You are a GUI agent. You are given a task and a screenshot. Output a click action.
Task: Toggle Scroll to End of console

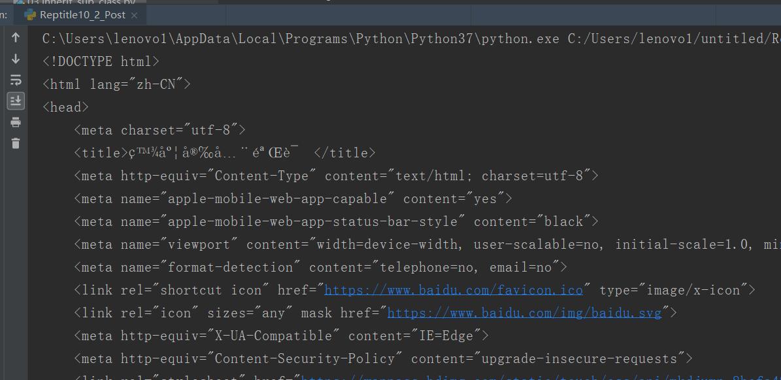point(16,101)
